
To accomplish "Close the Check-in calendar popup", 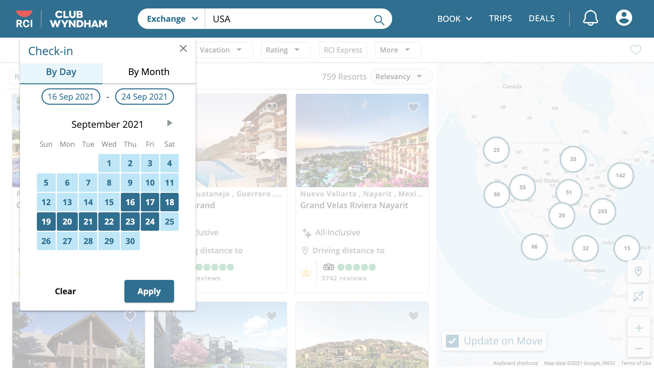I will point(183,48).
